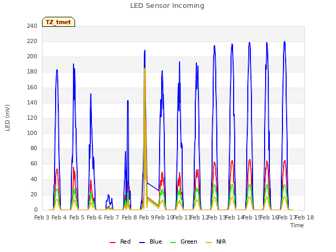Click the Feb 9 x-axis tick label
This screenshot has height=252, width=336.
[x=146, y=217]
